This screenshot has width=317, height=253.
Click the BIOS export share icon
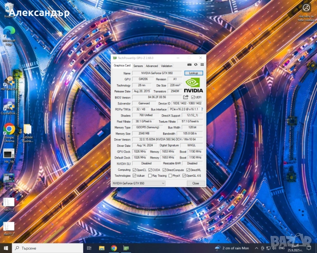186,97
